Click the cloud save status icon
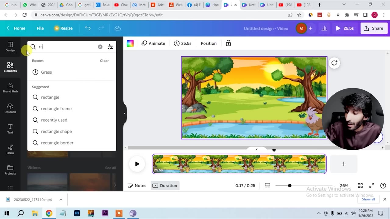Viewport: 390px width, 219px height. point(118,28)
